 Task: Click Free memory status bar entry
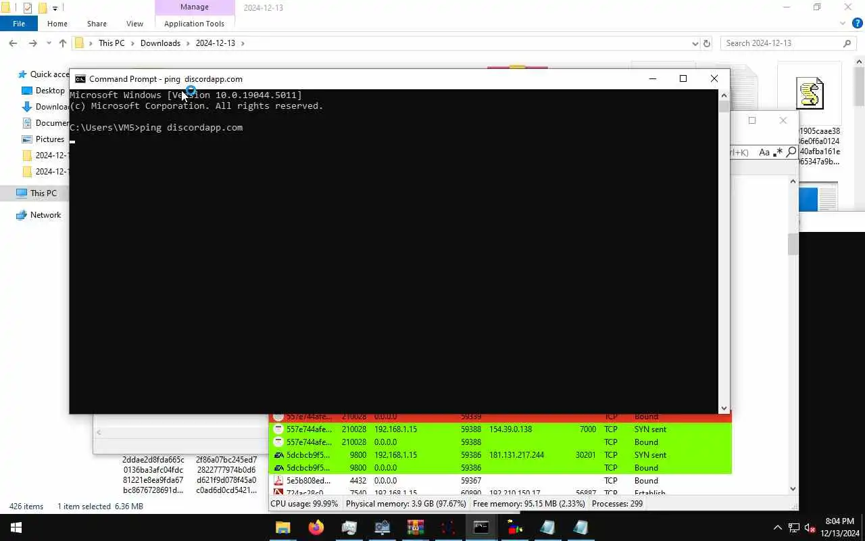click(x=528, y=504)
